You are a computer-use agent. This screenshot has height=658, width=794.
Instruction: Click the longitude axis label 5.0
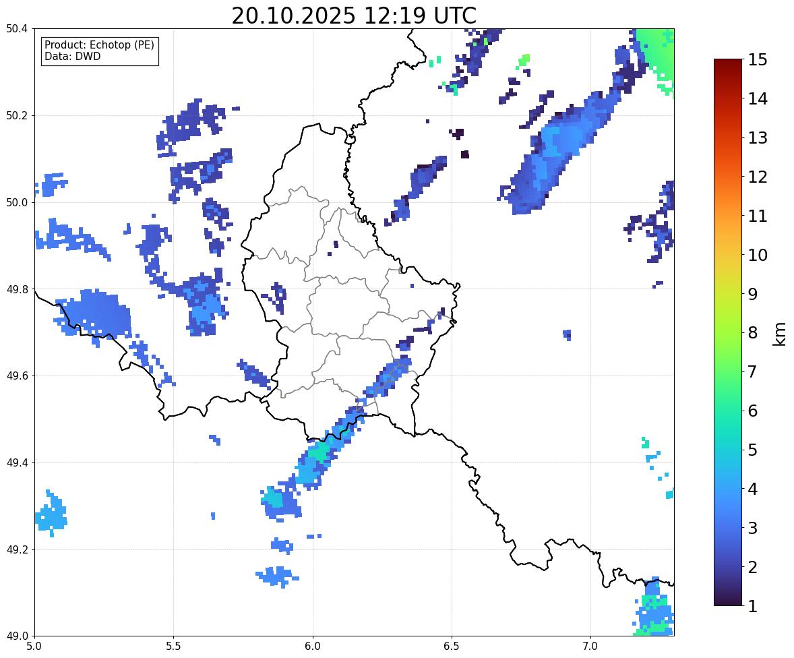34,647
